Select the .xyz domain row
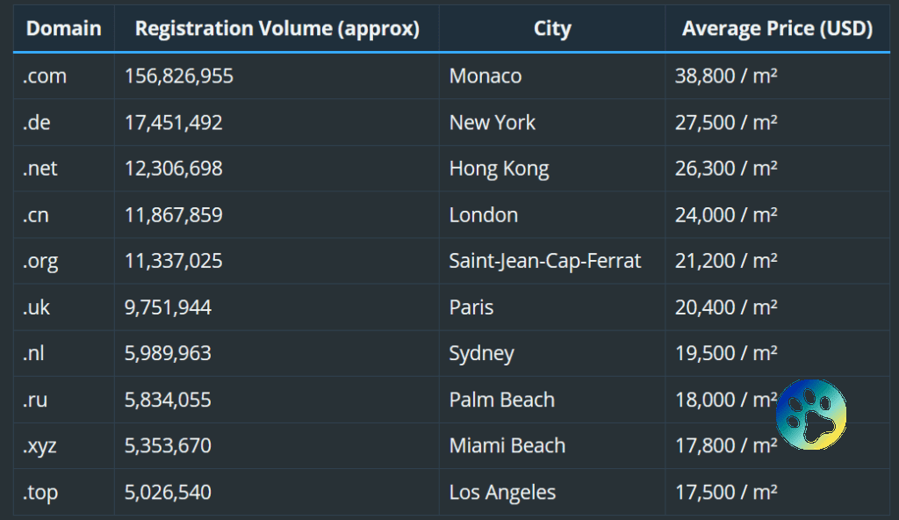 [x=40, y=446]
